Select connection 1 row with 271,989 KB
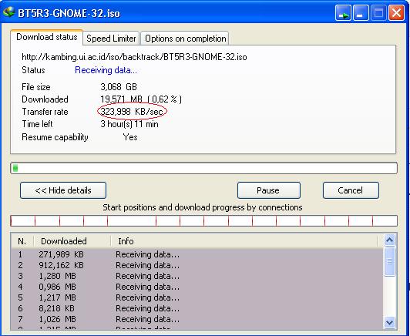The image size is (410, 336). (197, 254)
